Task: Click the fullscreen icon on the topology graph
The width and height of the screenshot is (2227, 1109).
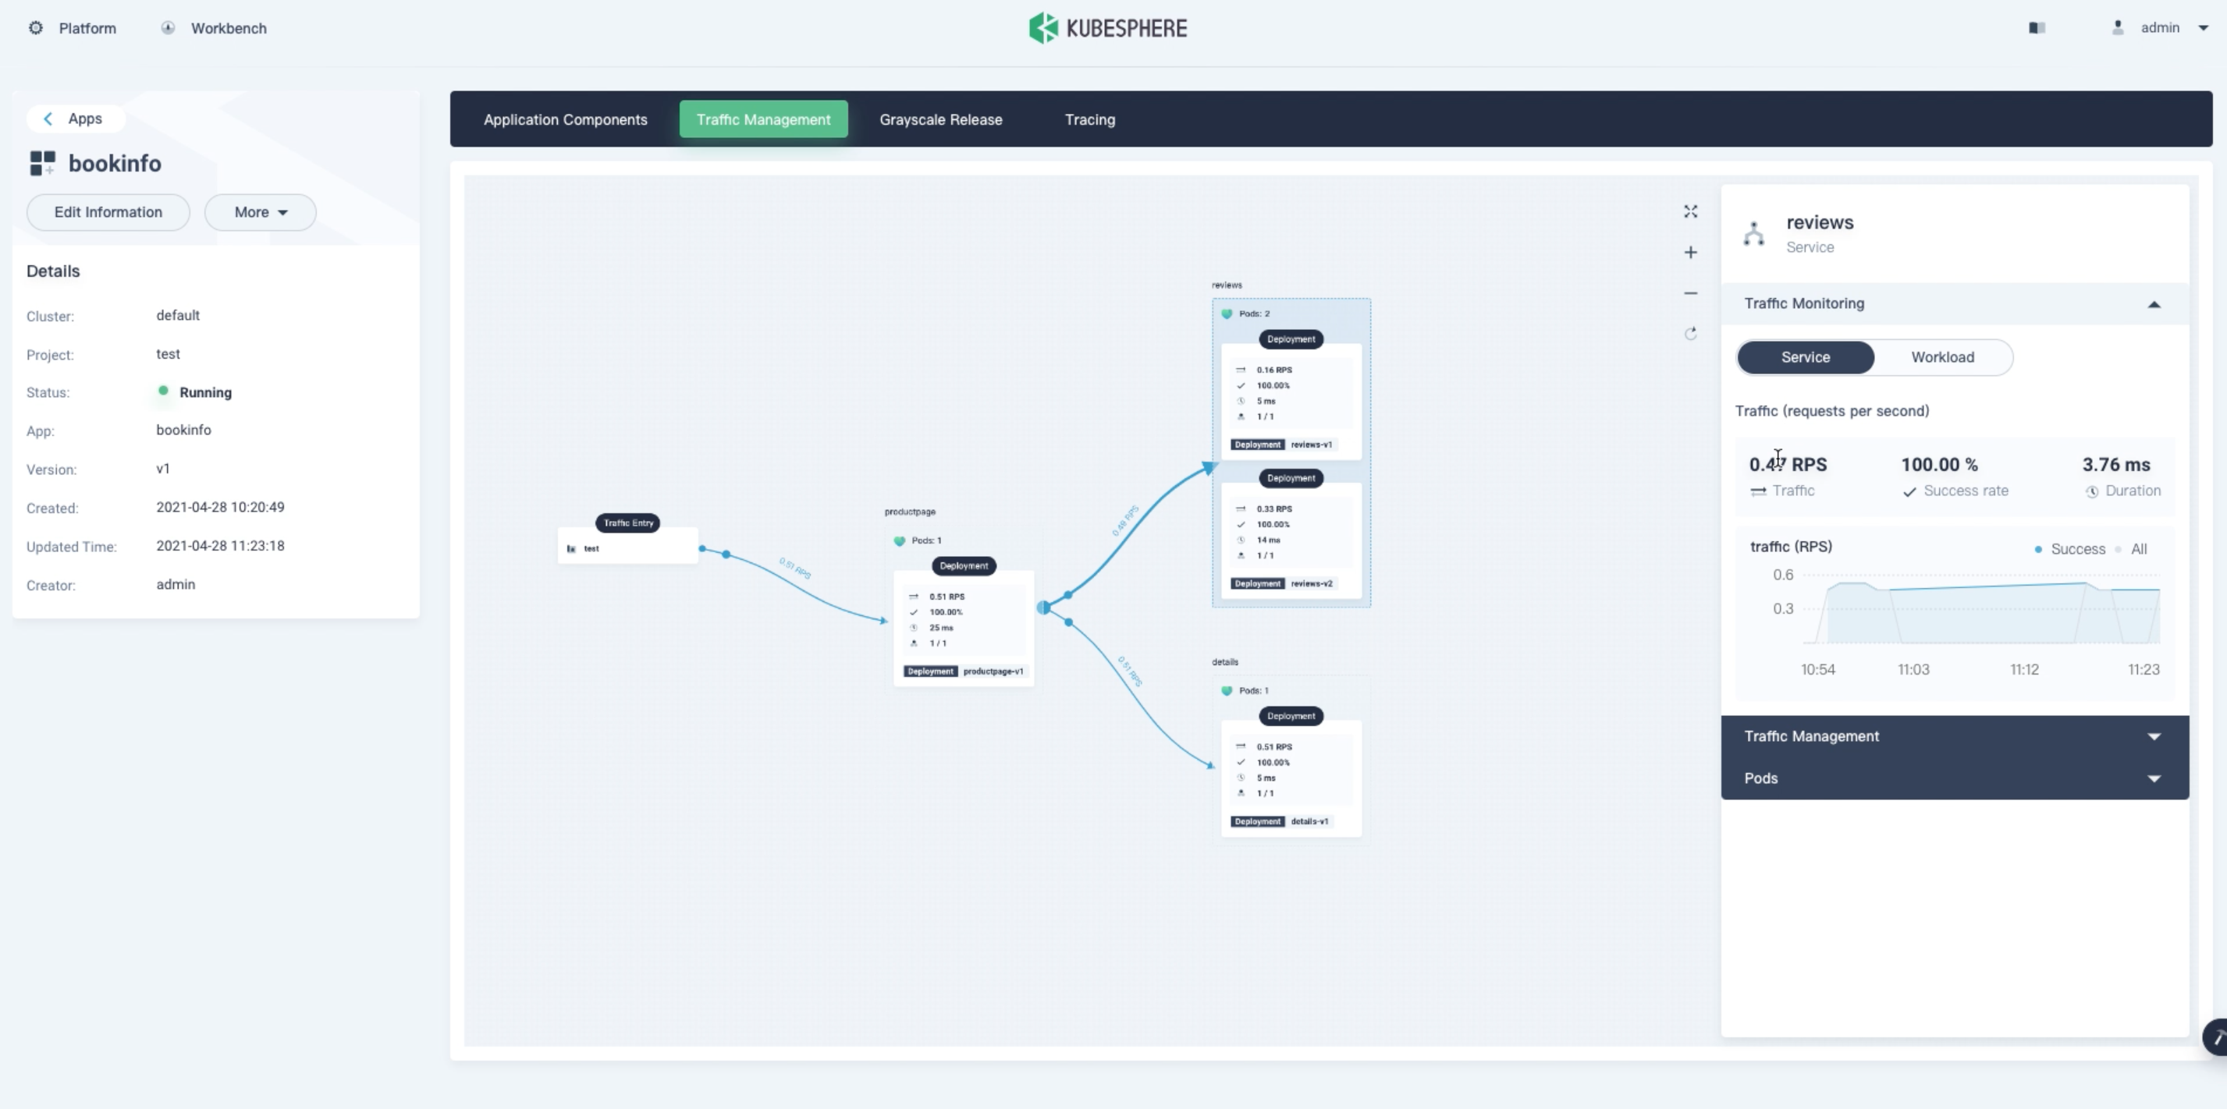Action: 1690,211
